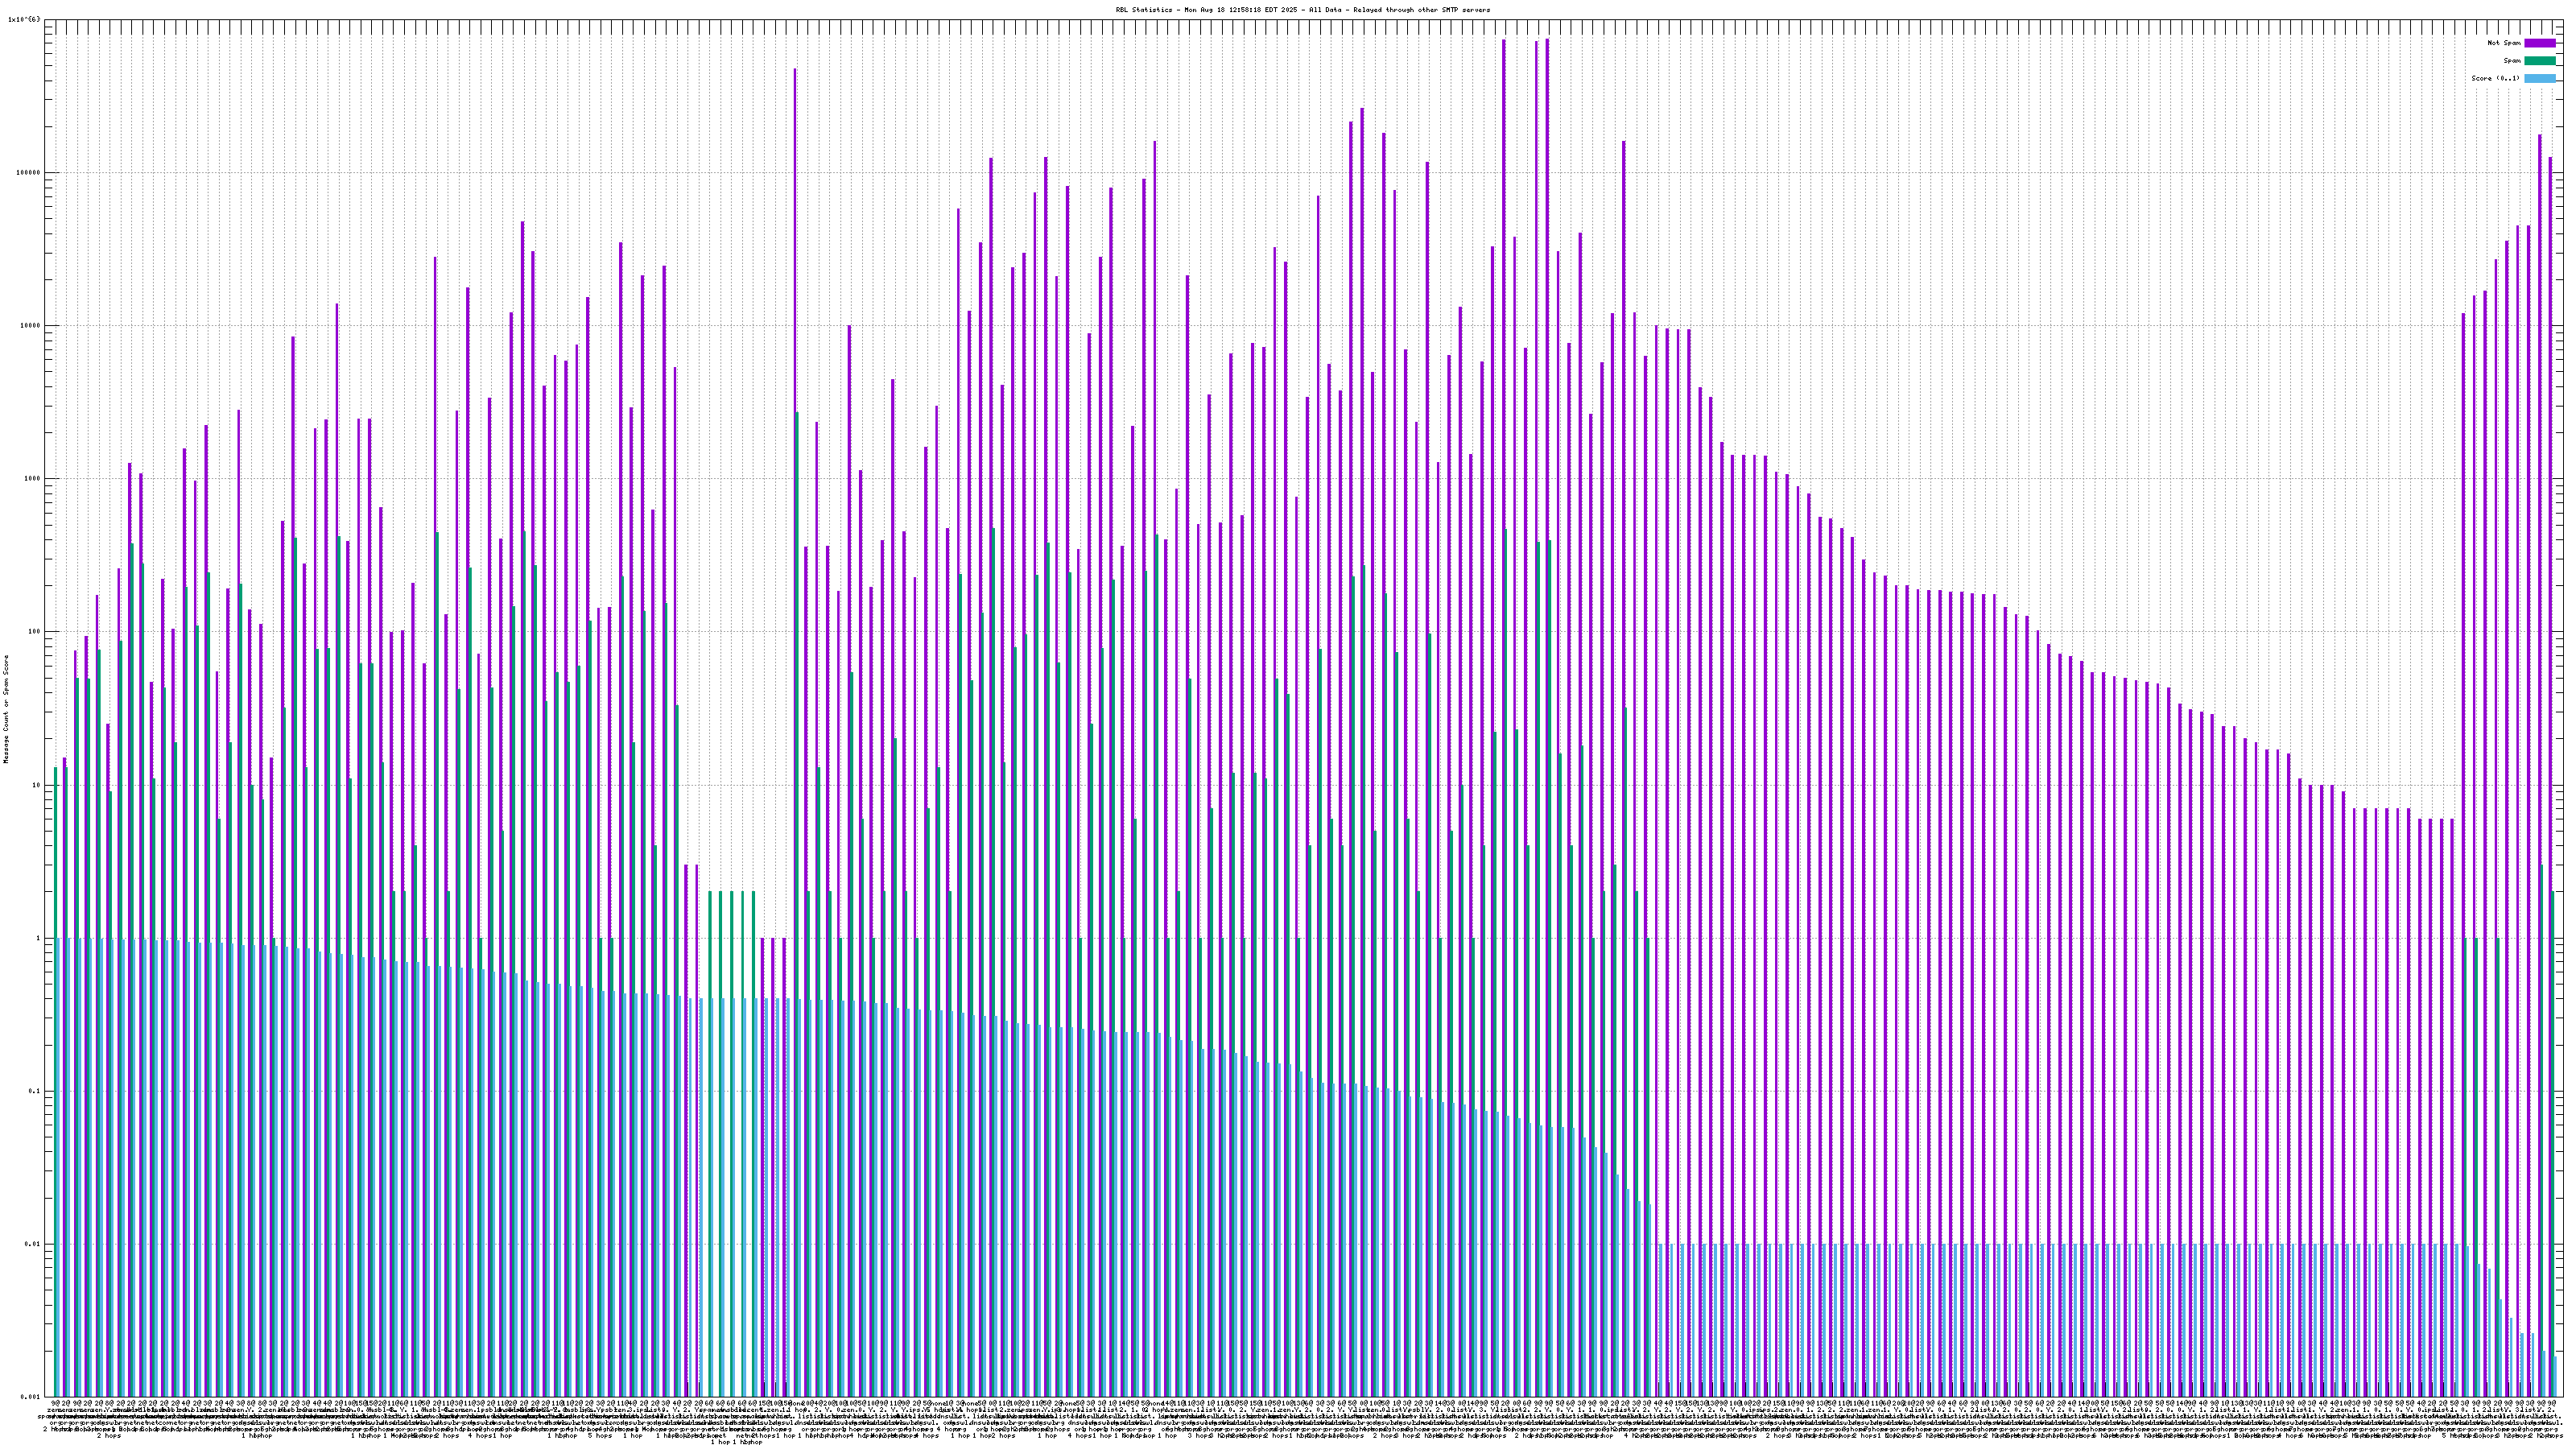Click the 100 y-axis tick label
The height and width of the screenshot is (1449, 2576).
point(34,631)
